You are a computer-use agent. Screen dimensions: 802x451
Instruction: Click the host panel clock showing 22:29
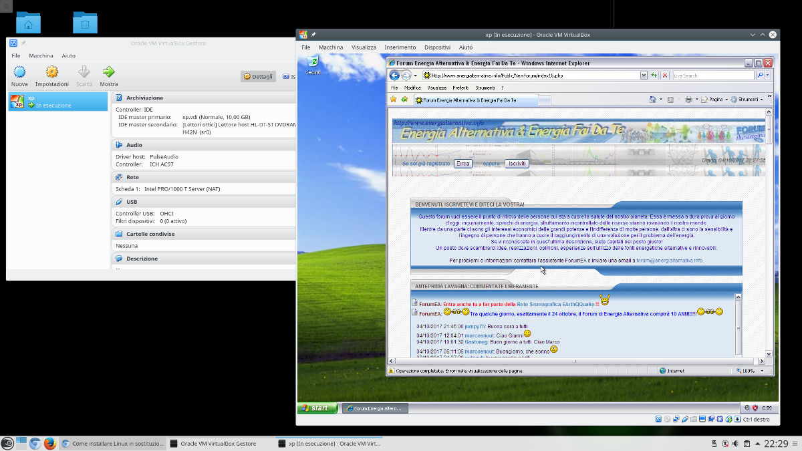click(776, 444)
